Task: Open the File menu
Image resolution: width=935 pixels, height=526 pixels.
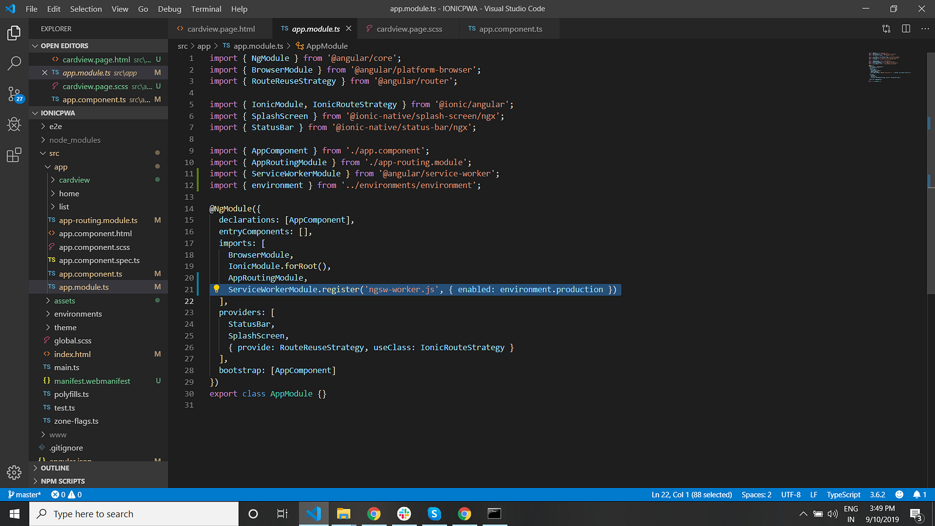Action: 32,9
